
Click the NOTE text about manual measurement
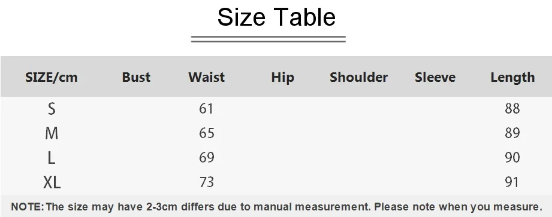pyautogui.click(x=276, y=206)
